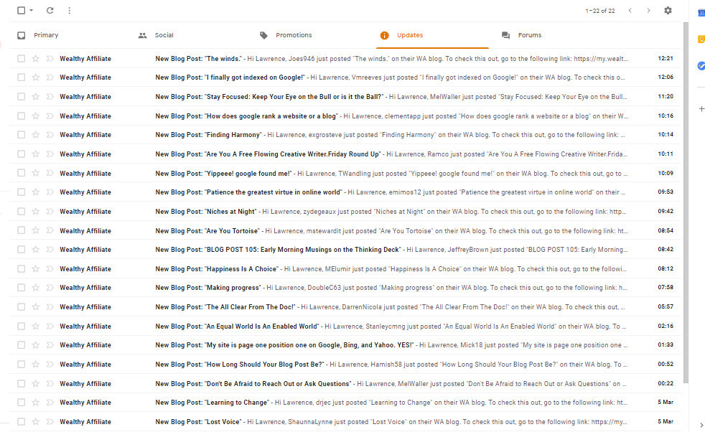This screenshot has height=432, width=705.
Task: Star the "Stay Focused" email
Action: pos(35,97)
